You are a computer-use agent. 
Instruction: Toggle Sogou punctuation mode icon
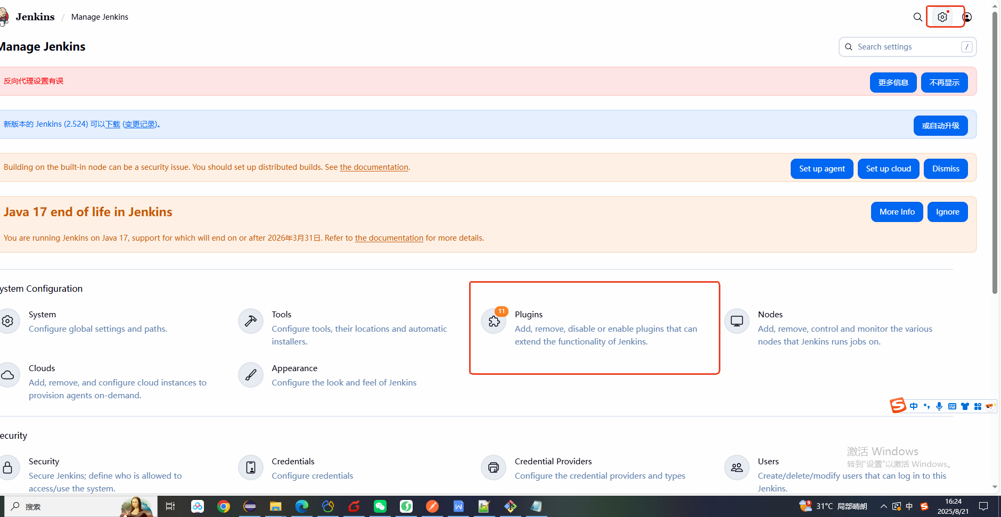[926, 406]
